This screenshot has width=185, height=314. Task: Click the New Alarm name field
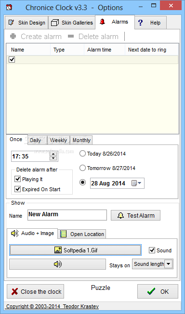[x=67, y=215]
